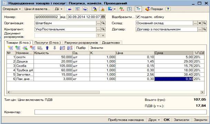
Task: Click the Договір з постачальником field
Action: [167, 29]
